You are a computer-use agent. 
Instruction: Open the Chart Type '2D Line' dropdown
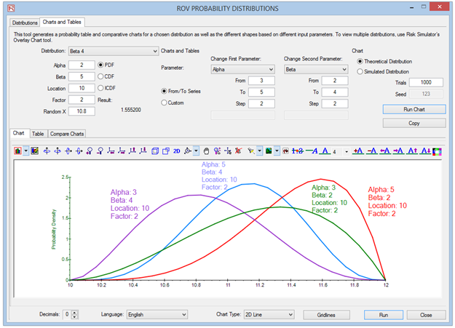coord(269,315)
